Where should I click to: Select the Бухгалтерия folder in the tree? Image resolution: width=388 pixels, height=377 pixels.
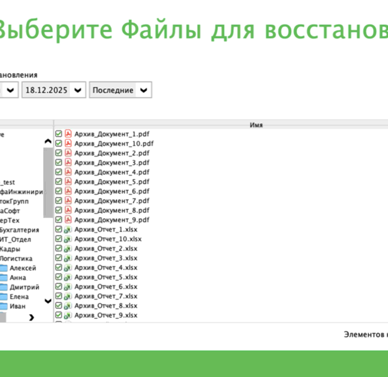(19, 230)
